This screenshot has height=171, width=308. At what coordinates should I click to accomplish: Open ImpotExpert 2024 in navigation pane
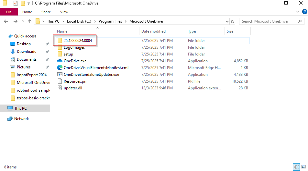[32, 75]
